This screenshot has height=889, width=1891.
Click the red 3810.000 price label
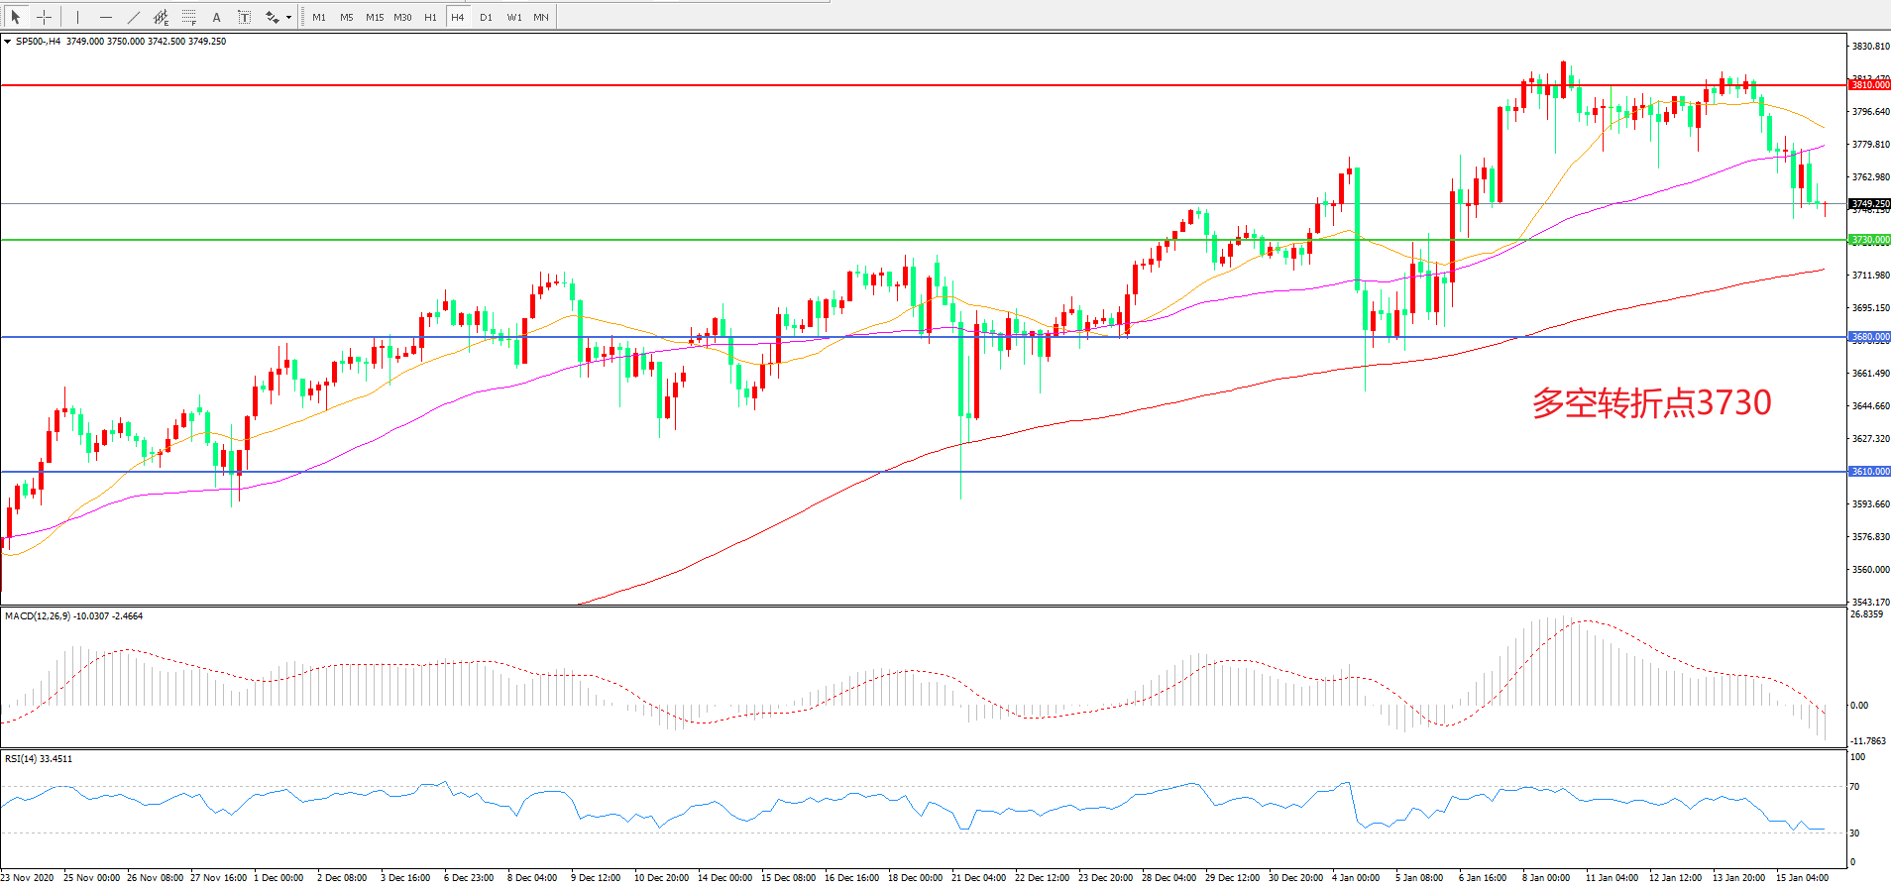(x=1869, y=85)
